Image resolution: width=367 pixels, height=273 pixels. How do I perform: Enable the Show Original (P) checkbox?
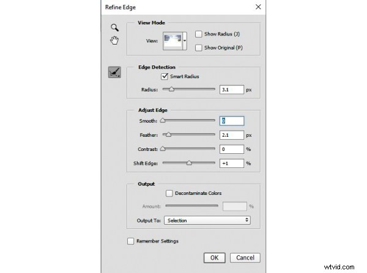pos(198,48)
